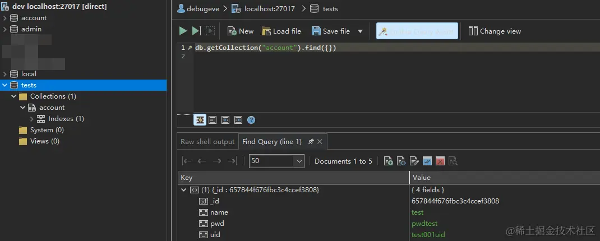
Task: Click the '{ 4 fields }' value cell
Action: 428,190
